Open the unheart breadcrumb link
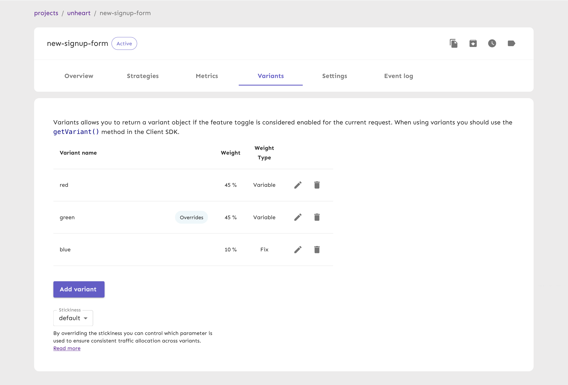The width and height of the screenshot is (568, 385). (79, 13)
